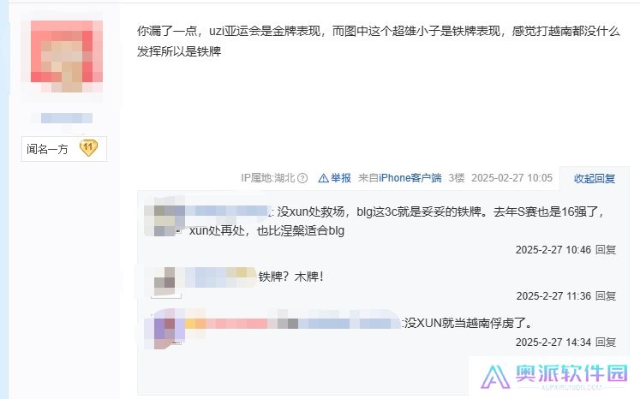This screenshot has height=399, width=640.
Task: Reply to the 11:36 comment
Action: click(x=606, y=295)
